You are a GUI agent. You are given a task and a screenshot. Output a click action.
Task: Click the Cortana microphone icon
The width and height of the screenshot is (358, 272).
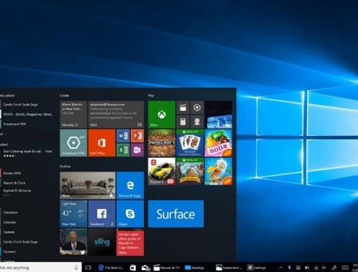[77, 268]
